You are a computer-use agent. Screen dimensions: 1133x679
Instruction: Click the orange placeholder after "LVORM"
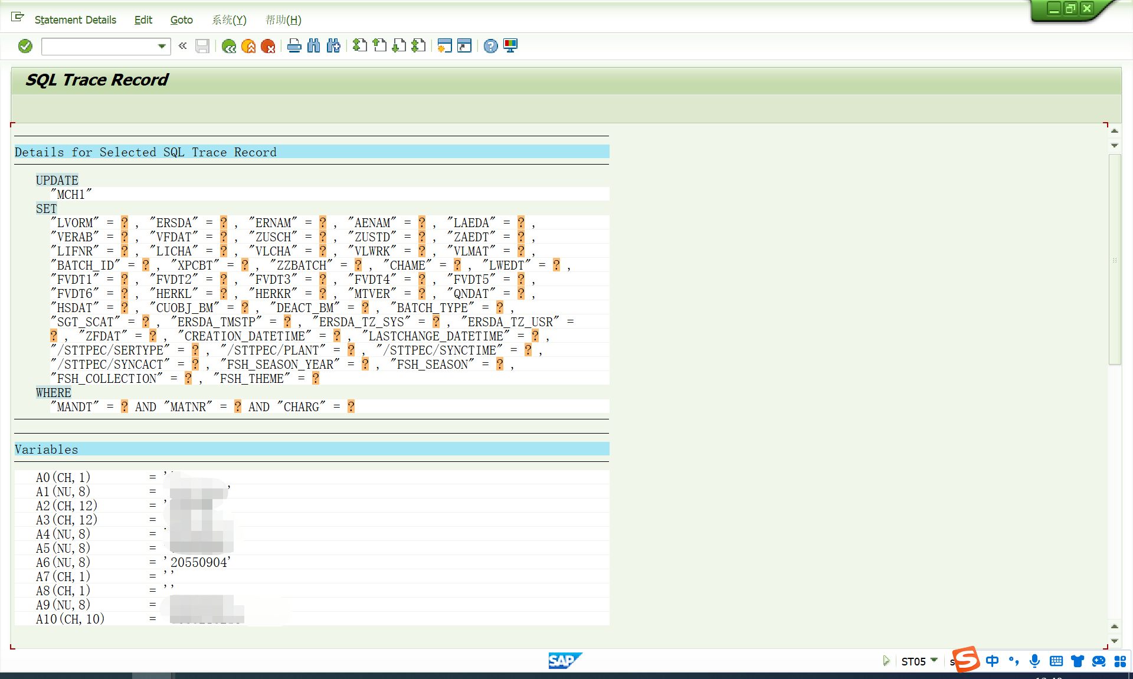click(x=124, y=223)
